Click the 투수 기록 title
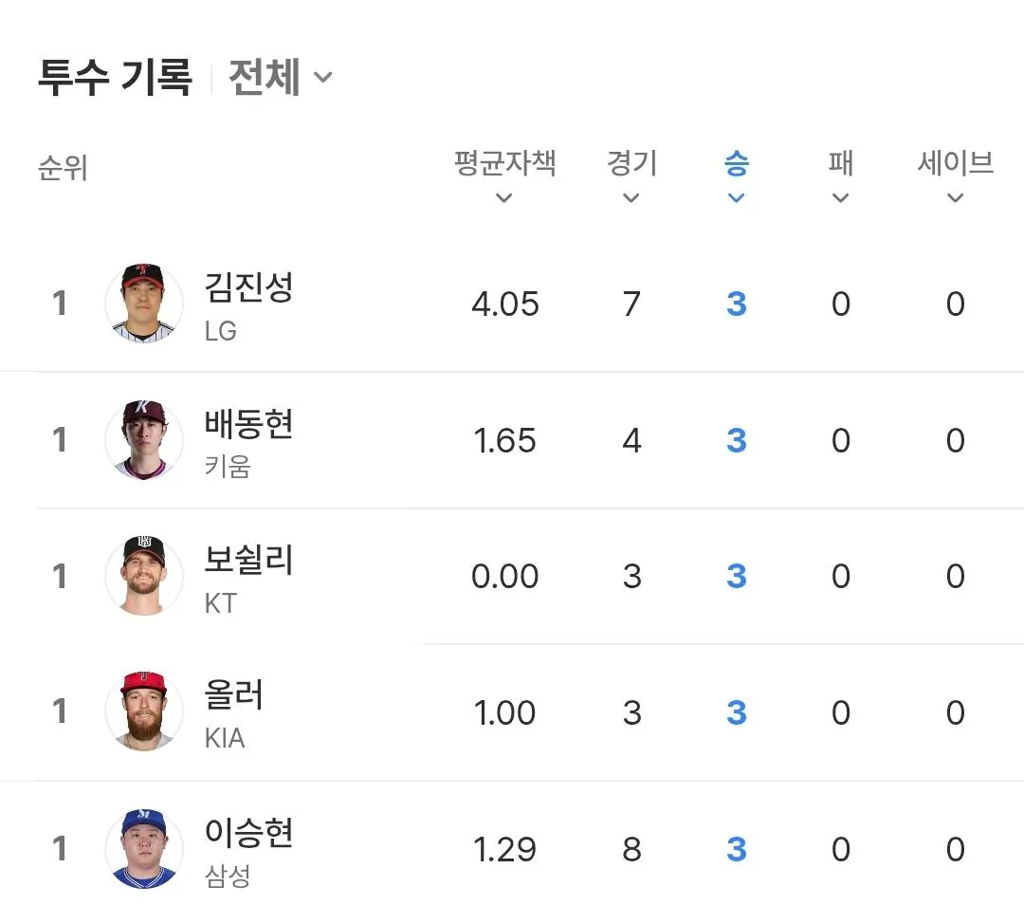Viewport: 1024px width, 905px height. [x=115, y=77]
